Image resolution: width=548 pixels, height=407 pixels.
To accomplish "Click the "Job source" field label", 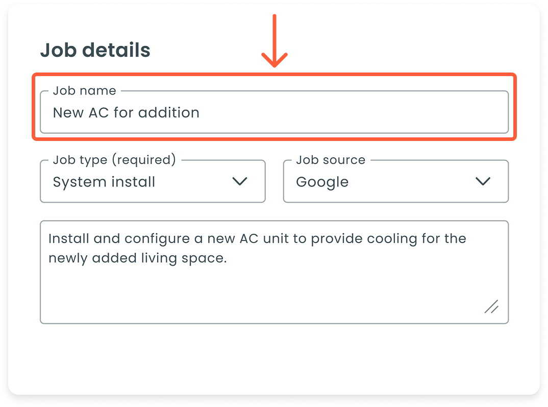I will point(331,160).
